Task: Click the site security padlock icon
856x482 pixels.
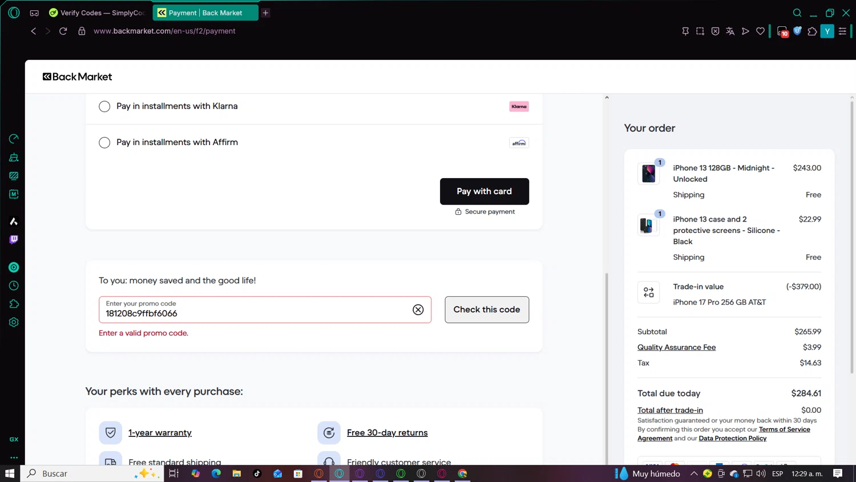Action: (x=82, y=31)
